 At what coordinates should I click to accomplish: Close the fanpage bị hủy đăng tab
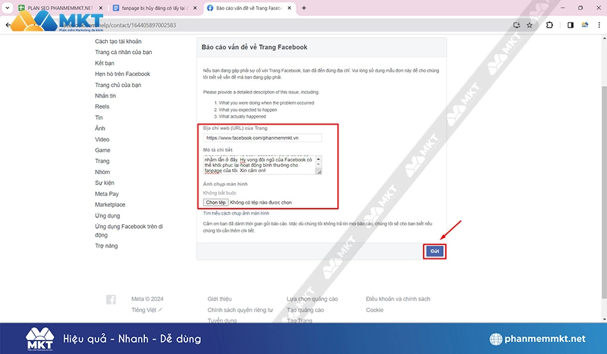tap(195, 7)
